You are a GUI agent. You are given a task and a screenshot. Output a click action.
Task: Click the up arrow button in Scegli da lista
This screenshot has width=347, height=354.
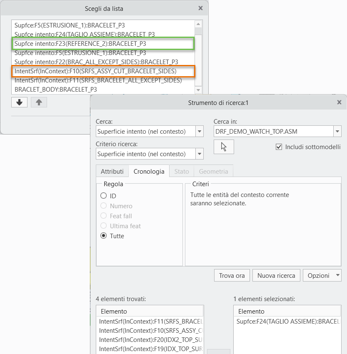click(39, 102)
